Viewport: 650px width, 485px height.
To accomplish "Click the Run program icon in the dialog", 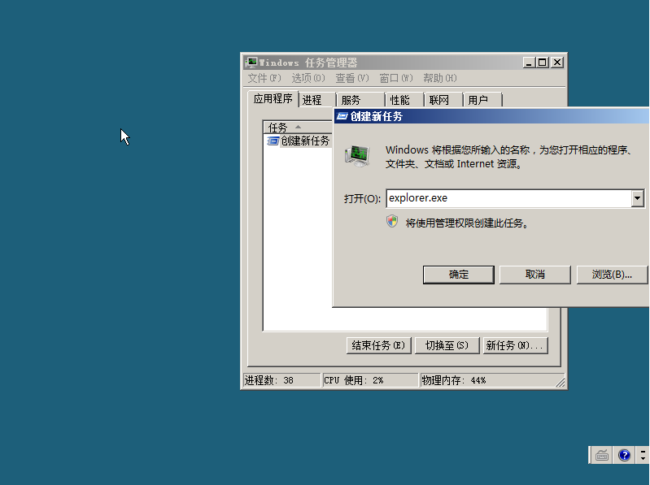I will click(356, 156).
